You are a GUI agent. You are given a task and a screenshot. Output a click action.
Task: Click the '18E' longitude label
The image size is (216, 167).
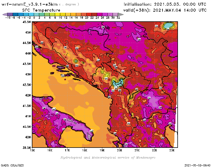[x=85, y=150]
